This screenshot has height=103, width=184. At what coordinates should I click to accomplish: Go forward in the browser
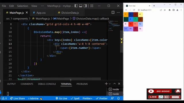[x=130, y=10]
